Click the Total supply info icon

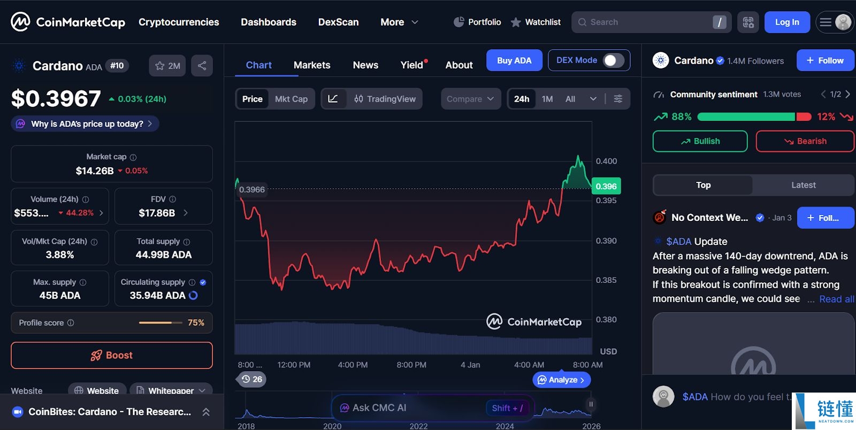[187, 242]
